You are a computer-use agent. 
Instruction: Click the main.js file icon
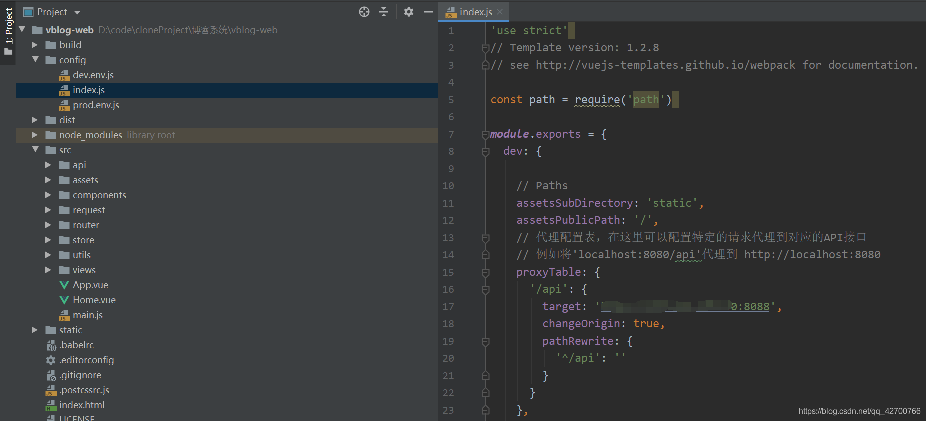(x=64, y=315)
